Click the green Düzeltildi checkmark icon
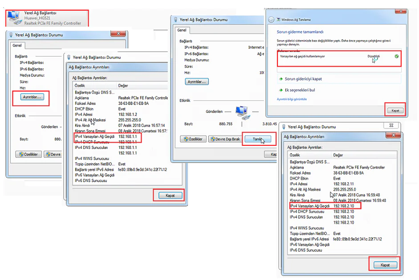The height and width of the screenshot is (280, 419). click(x=396, y=56)
